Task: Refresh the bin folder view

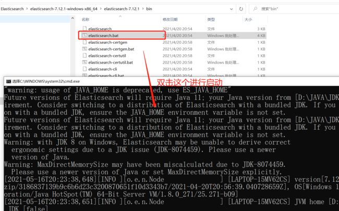Action: (241, 9)
